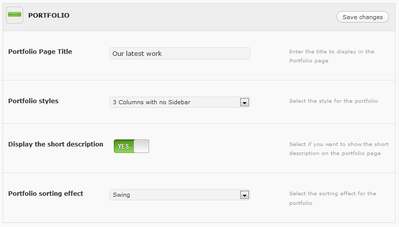The height and width of the screenshot is (227, 399).
Task: Click the arrow on the Swing dropdown
Action: pos(244,195)
